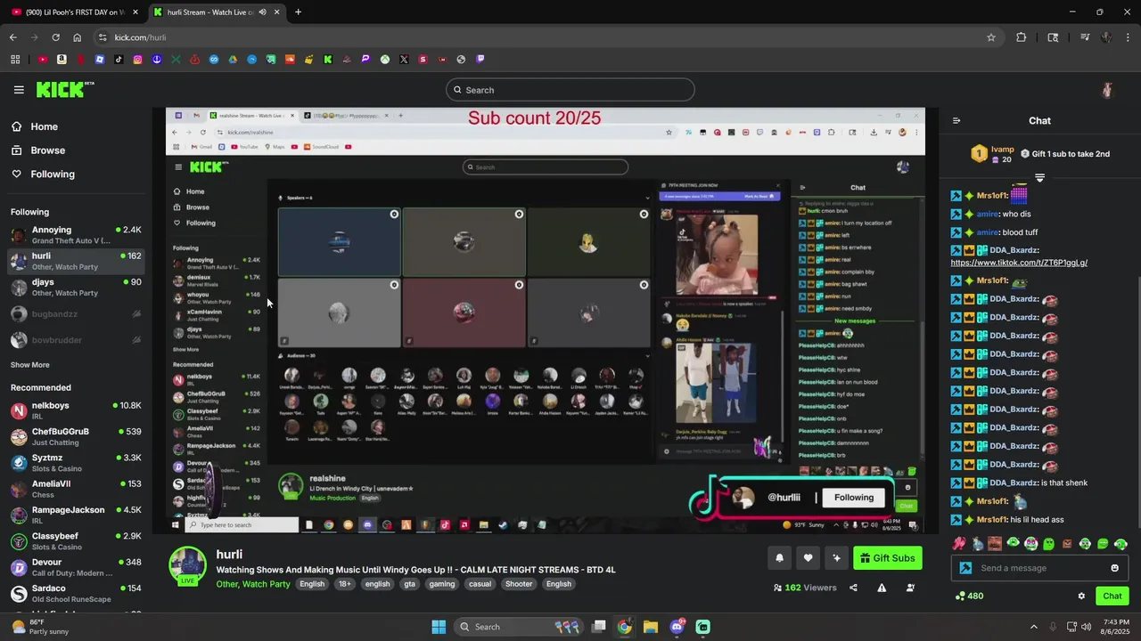Click the Shooter tag
The width and height of the screenshot is (1141, 641).
tap(519, 584)
